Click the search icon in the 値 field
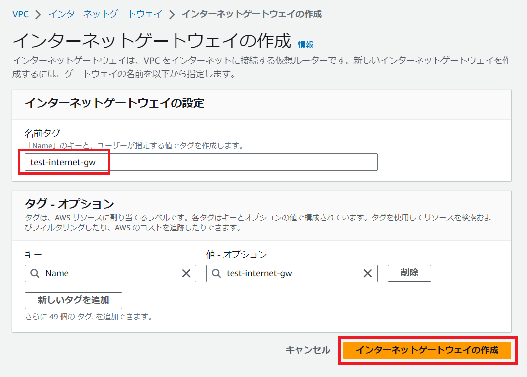 tap(216, 273)
